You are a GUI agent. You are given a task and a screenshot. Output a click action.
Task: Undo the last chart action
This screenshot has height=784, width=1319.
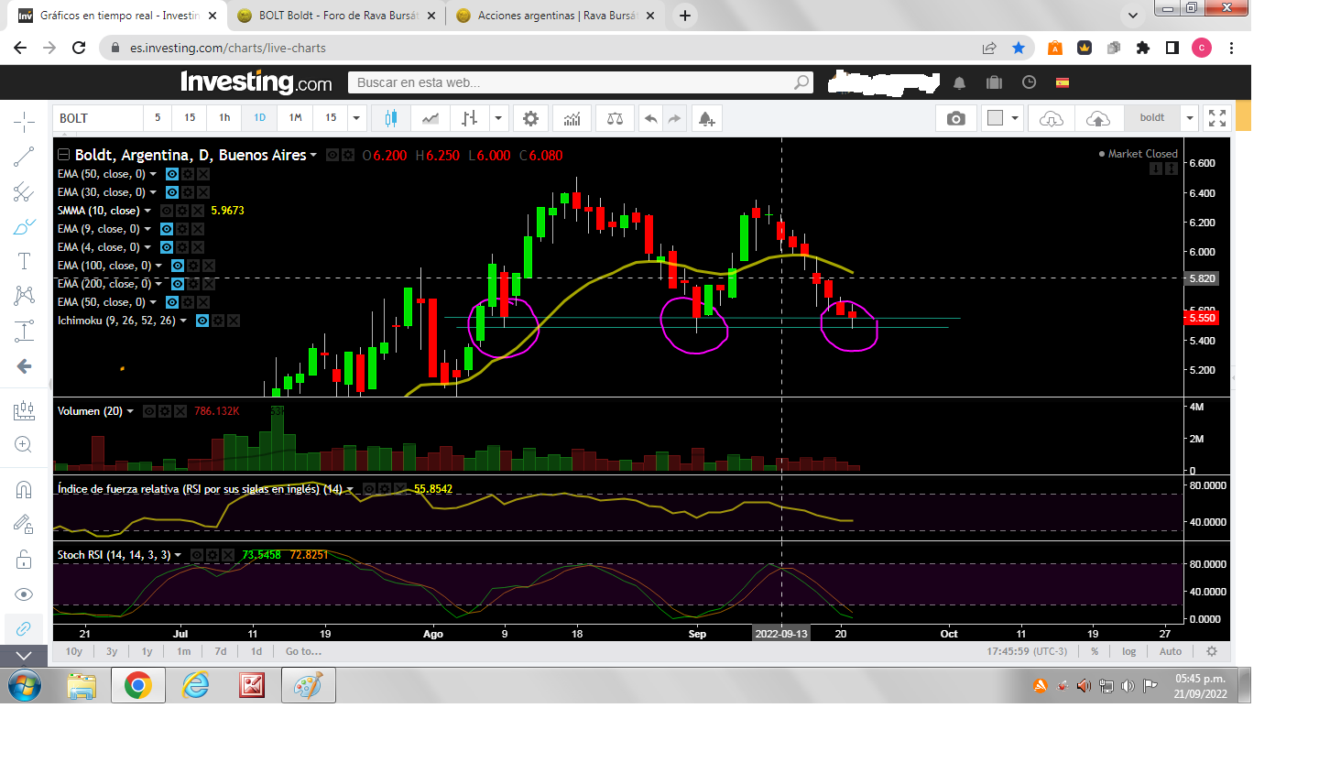pyautogui.click(x=650, y=118)
